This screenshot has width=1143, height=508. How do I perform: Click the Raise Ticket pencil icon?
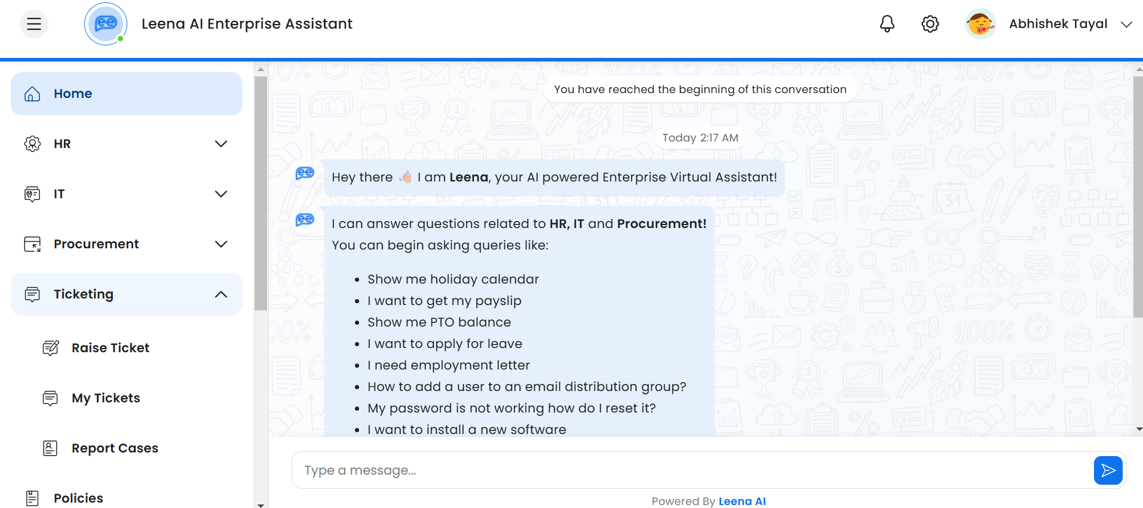[51, 348]
